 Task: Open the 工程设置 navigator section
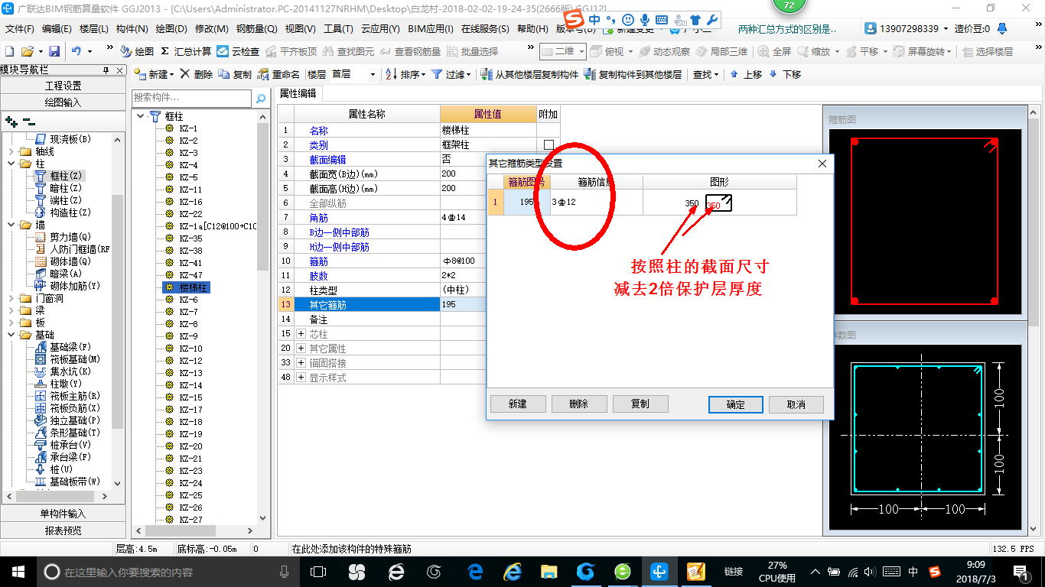[x=63, y=86]
